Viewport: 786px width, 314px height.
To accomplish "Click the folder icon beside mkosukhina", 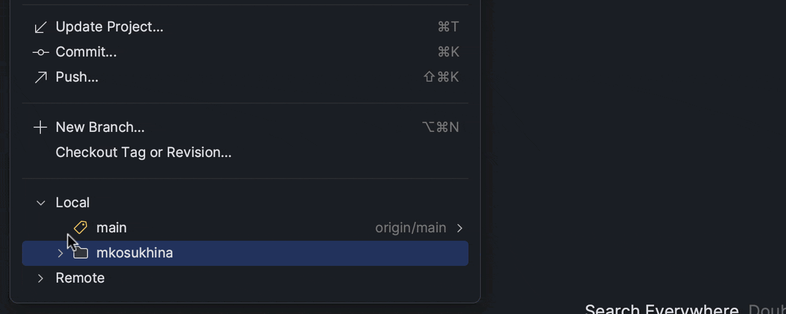I will (x=80, y=253).
